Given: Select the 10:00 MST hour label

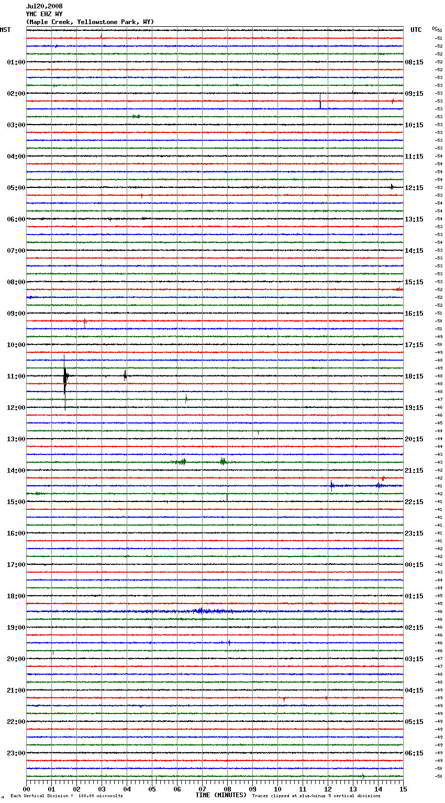Looking at the screenshot, I should click(x=16, y=345).
